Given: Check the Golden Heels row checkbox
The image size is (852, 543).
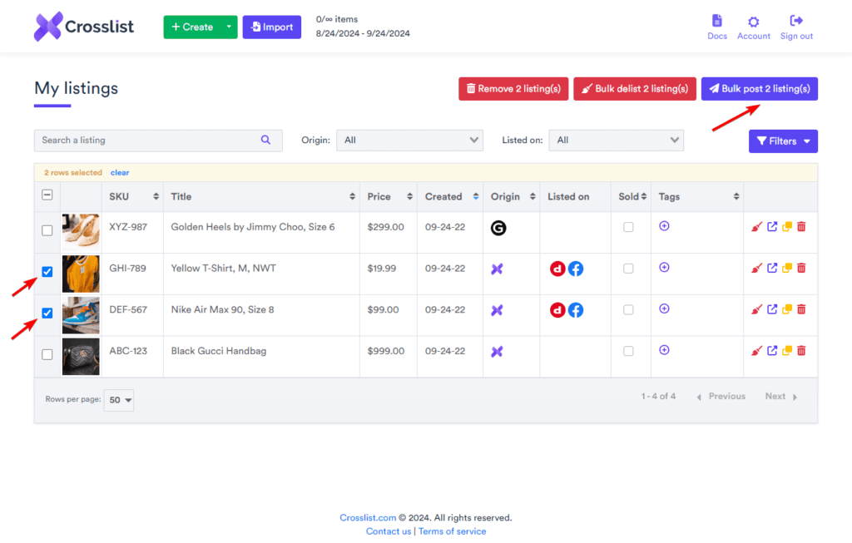Looking at the screenshot, I should click(x=47, y=230).
